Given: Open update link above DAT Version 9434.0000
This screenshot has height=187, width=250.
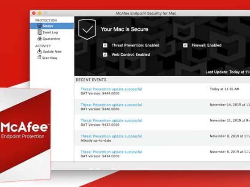Looking at the screenshot, I should click(112, 152).
